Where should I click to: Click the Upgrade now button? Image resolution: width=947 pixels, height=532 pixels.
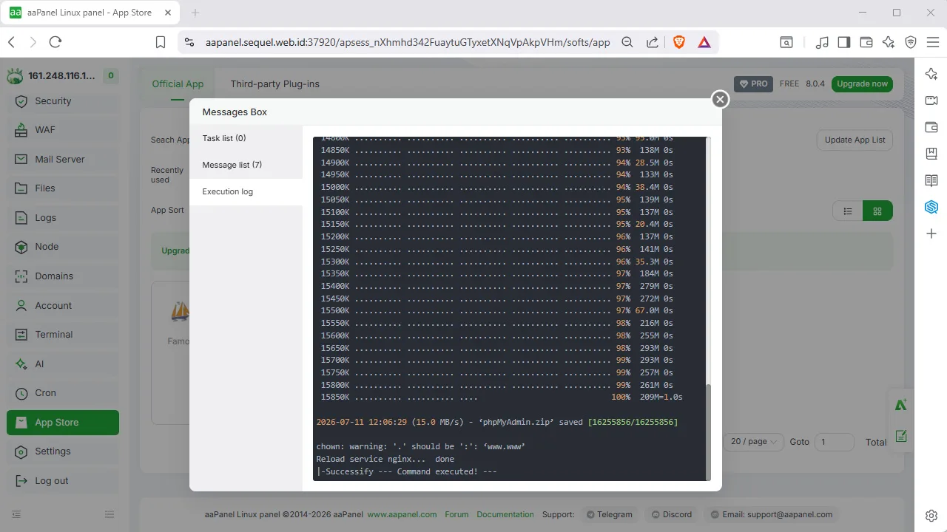(862, 84)
